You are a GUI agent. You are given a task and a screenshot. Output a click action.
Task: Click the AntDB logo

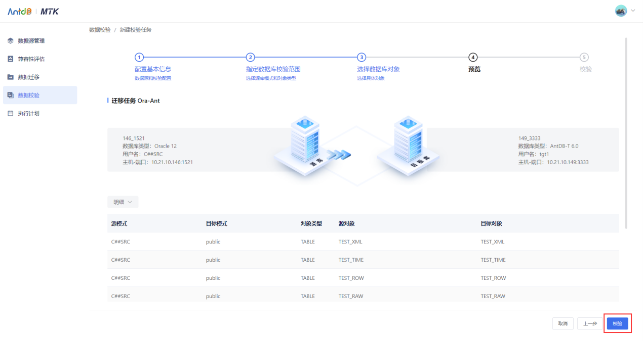19,10
